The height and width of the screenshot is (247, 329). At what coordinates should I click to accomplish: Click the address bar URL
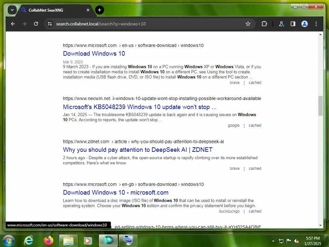click(101, 24)
